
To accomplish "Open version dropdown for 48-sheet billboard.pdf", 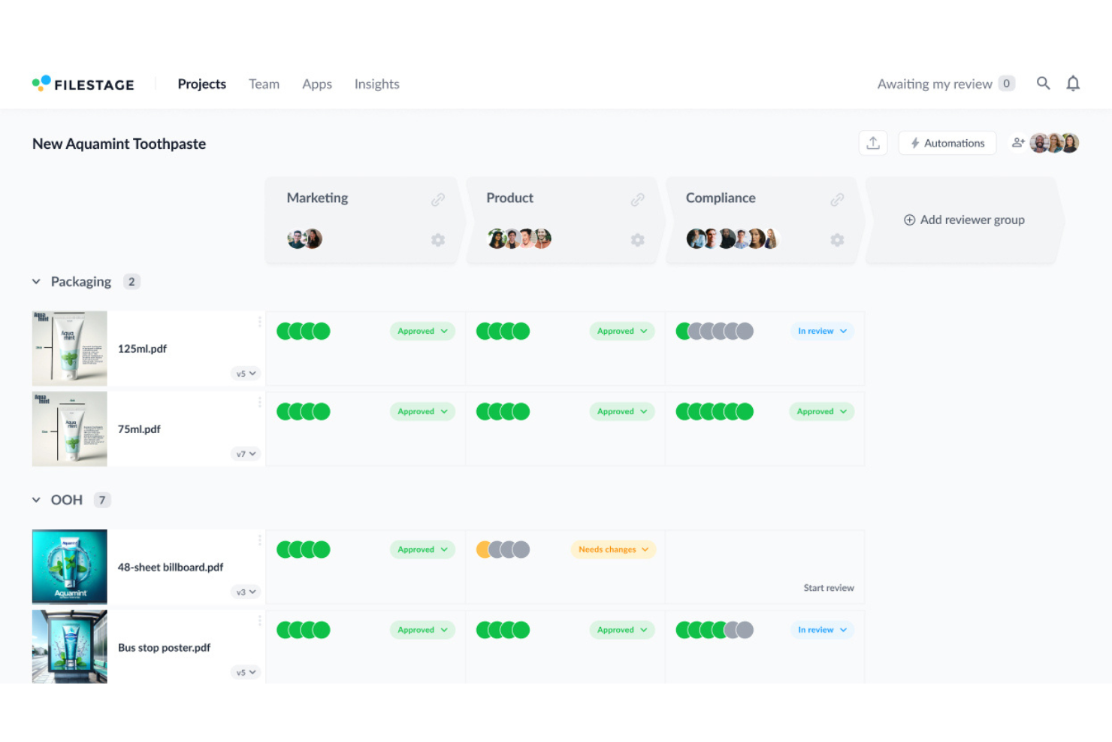I will [246, 592].
